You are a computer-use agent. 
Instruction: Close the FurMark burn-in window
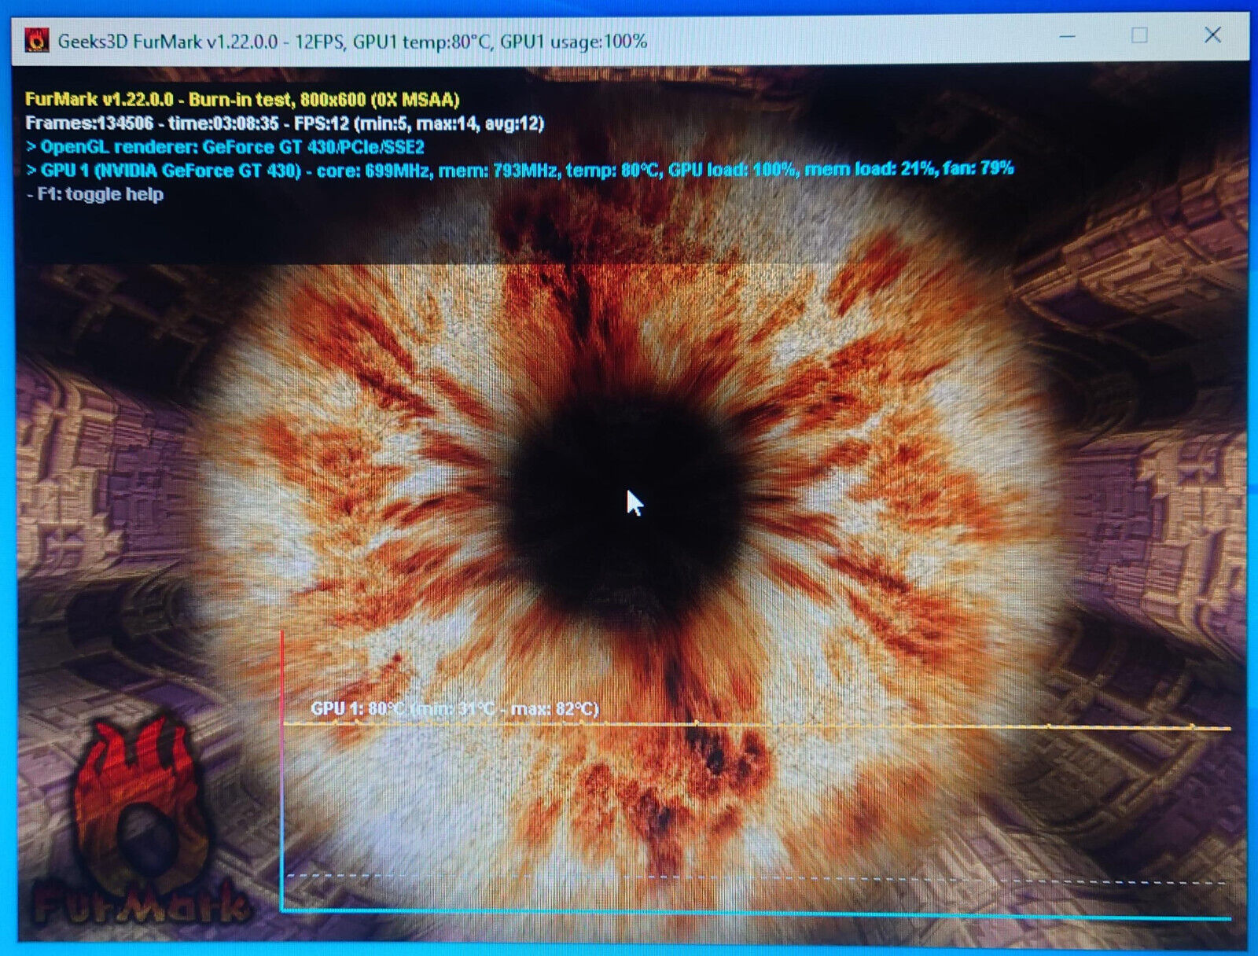1212,35
